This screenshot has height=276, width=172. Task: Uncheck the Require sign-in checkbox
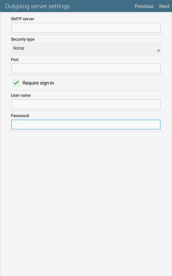(16, 83)
